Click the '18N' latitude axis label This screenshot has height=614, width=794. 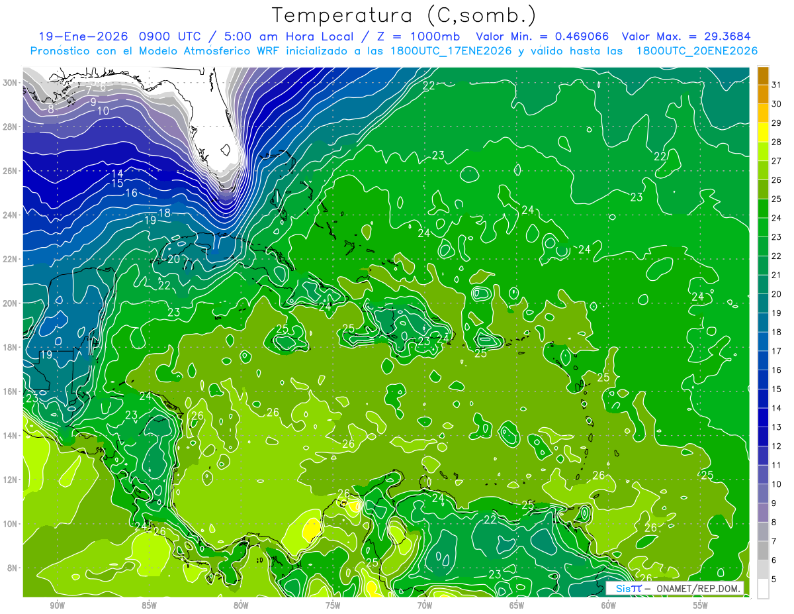tap(11, 348)
